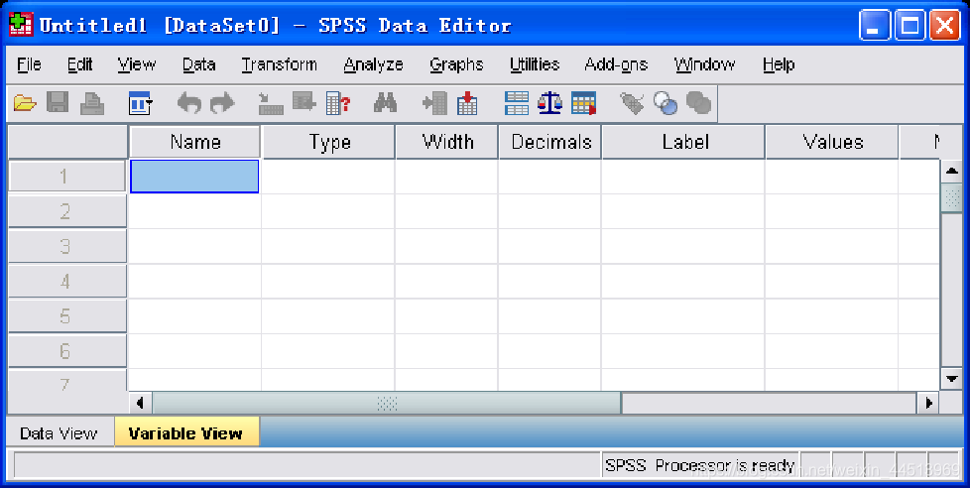
Task: Select the Variable View tab
Action: [x=185, y=433]
